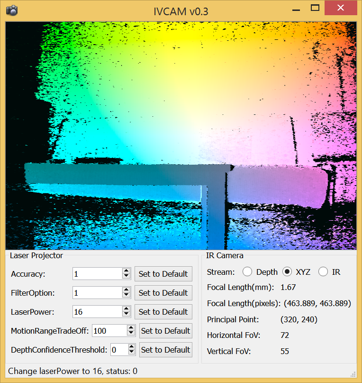
Task: Click the camera icon in title bar
Action: click(x=12, y=10)
